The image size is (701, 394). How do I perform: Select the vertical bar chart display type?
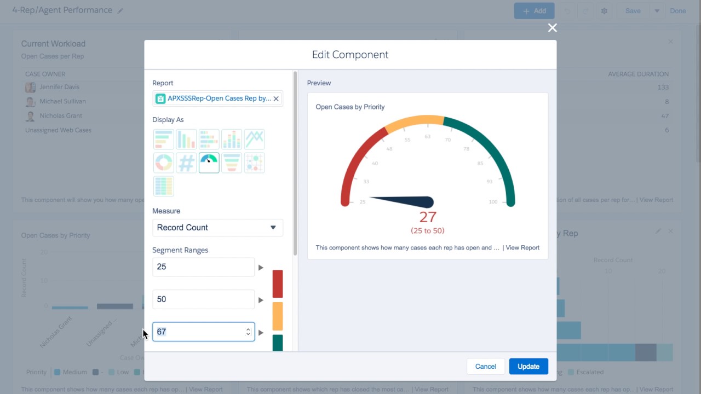point(186,140)
